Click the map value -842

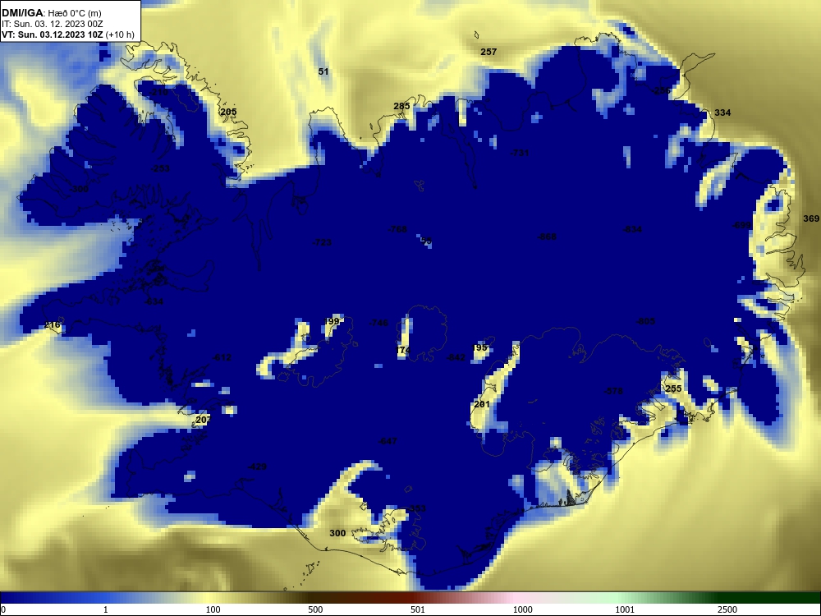coord(456,358)
